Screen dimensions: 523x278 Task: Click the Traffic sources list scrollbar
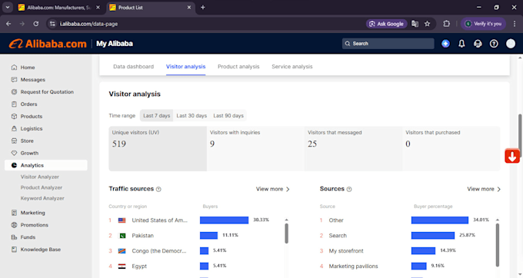287,233
